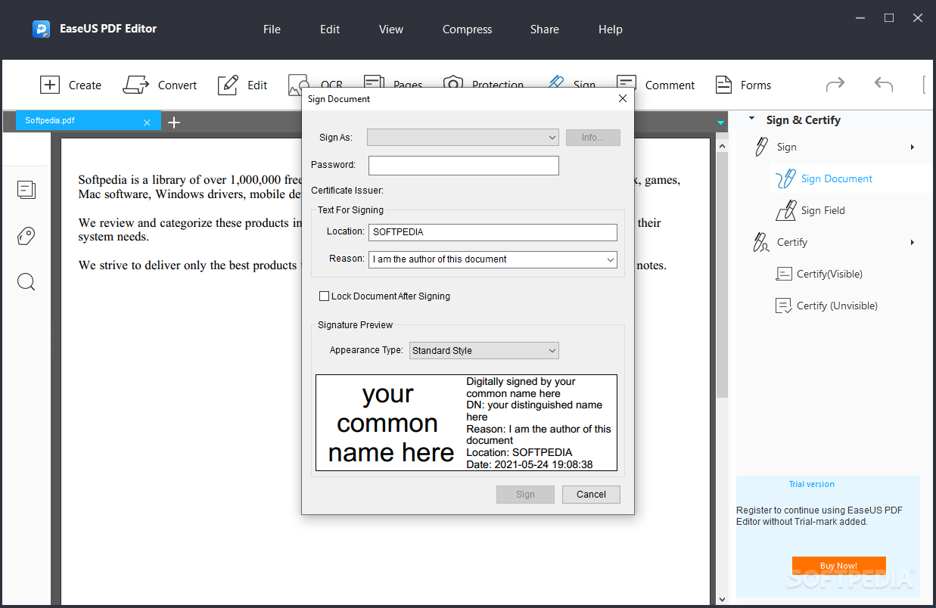Open the OCR tool

pos(316,85)
